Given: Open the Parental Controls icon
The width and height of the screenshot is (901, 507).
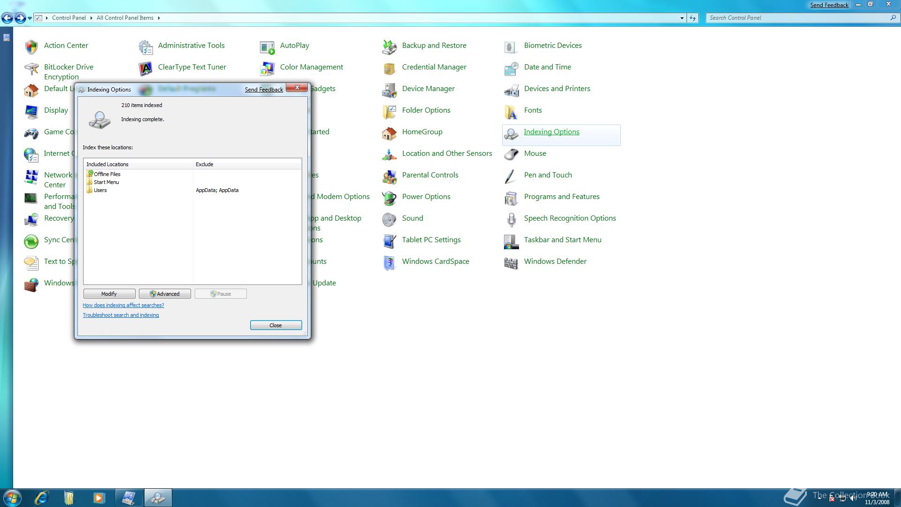Looking at the screenshot, I should coord(389,177).
